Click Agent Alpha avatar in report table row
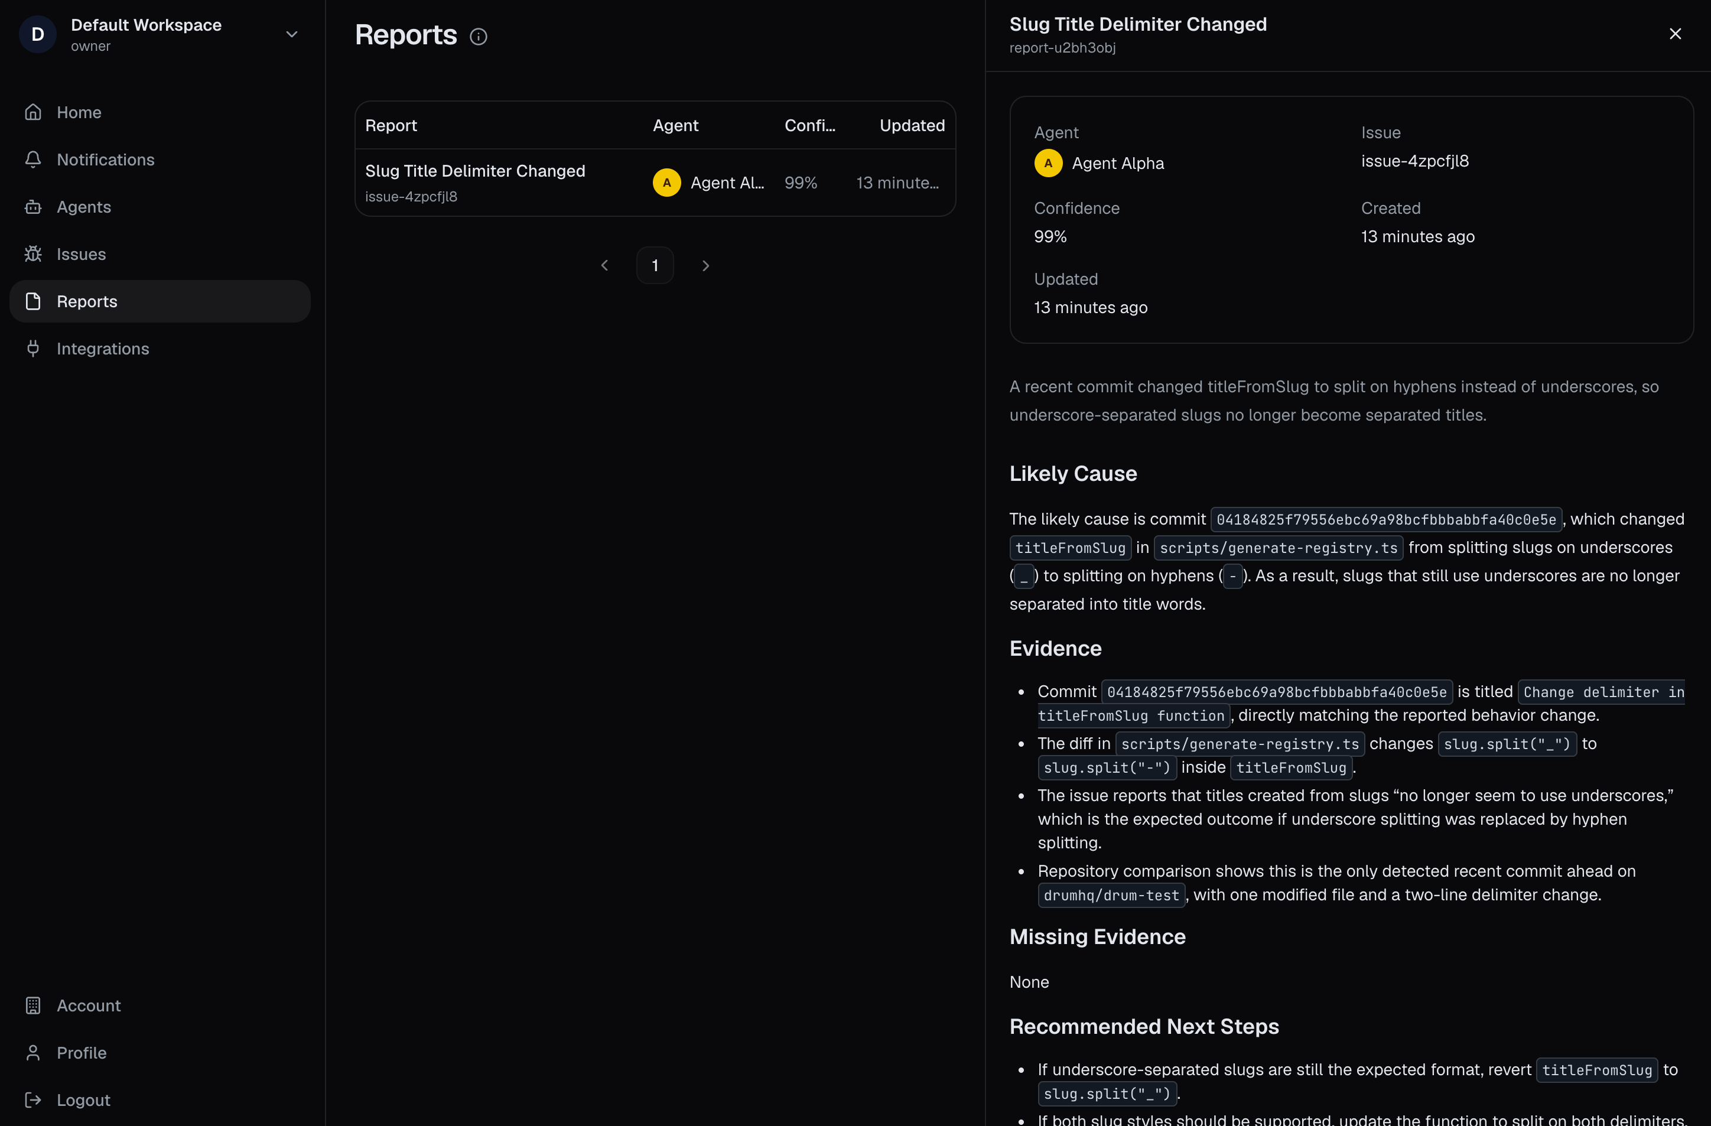The width and height of the screenshot is (1711, 1126). (x=666, y=183)
